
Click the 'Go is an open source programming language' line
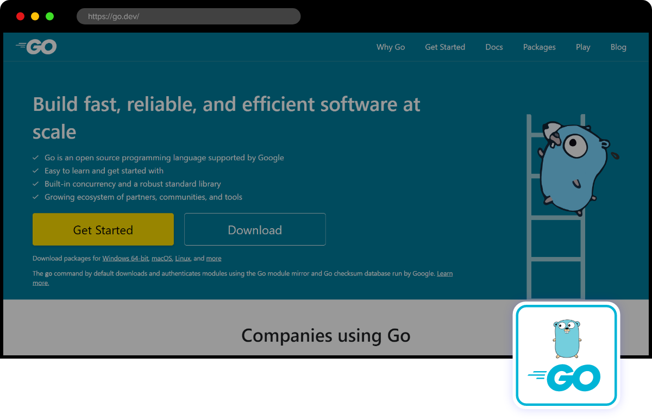tap(164, 158)
